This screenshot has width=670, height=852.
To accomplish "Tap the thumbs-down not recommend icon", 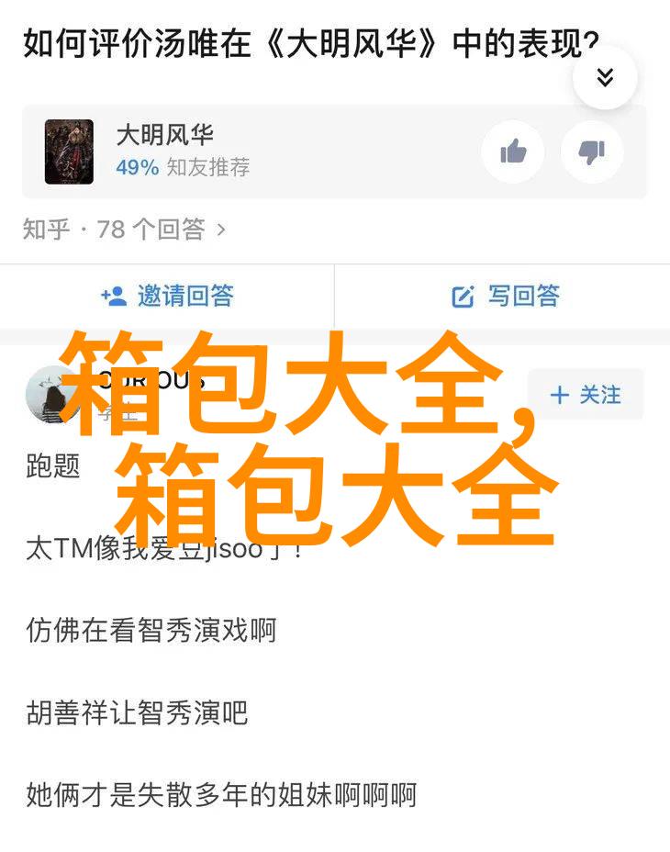I will [x=592, y=152].
